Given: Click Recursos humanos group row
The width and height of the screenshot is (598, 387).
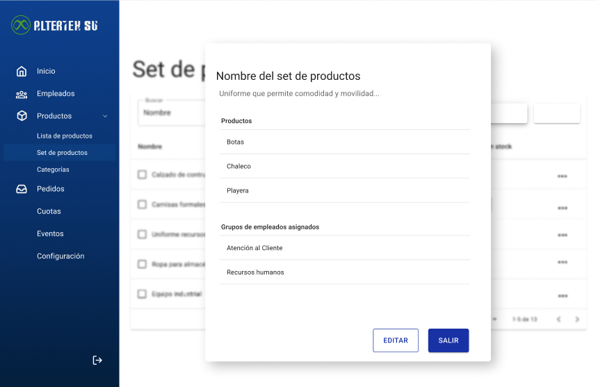Looking at the screenshot, I should click(x=344, y=272).
